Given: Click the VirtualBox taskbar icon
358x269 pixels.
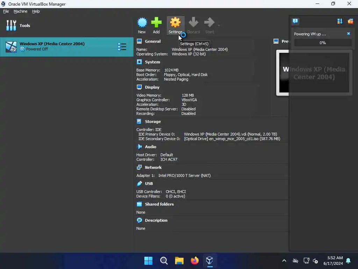Looking at the screenshot, I should (210, 261).
